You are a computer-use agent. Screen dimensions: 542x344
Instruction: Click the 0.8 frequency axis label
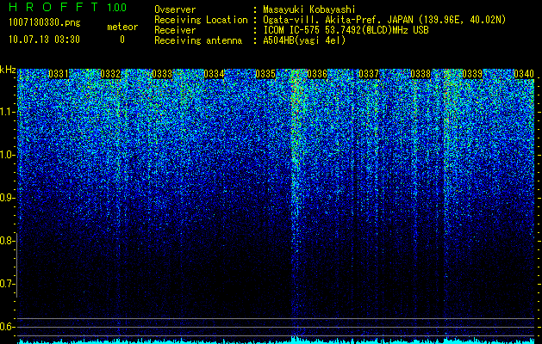(7, 241)
